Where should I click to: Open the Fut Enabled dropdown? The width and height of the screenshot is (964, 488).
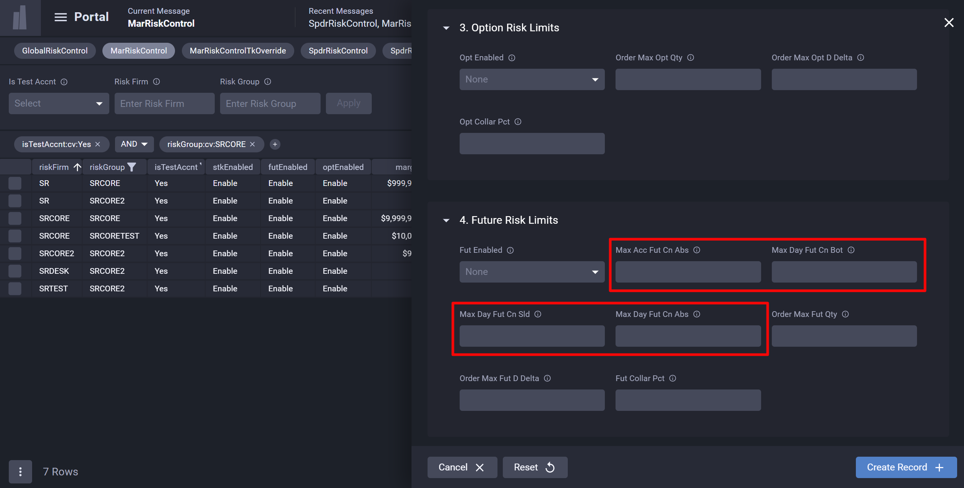(532, 272)
